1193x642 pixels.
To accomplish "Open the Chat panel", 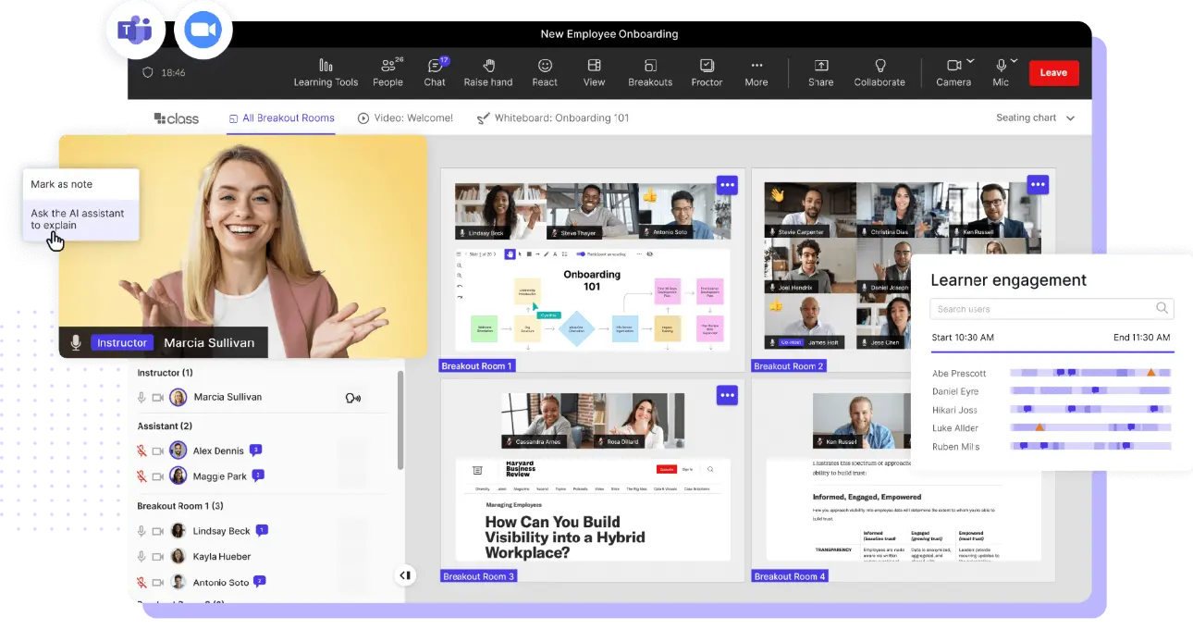I will tap(435, 72).
